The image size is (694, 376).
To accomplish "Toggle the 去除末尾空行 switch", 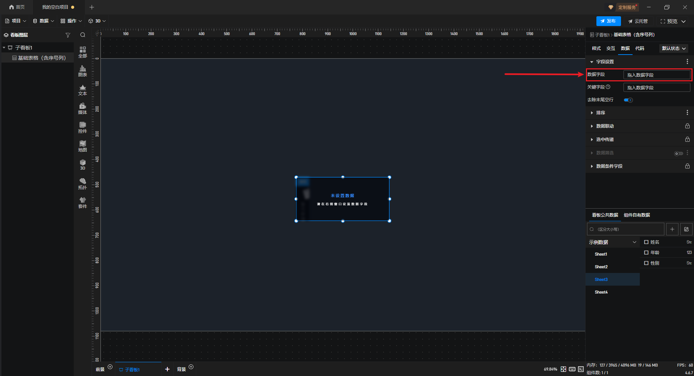I will [628, 100].
